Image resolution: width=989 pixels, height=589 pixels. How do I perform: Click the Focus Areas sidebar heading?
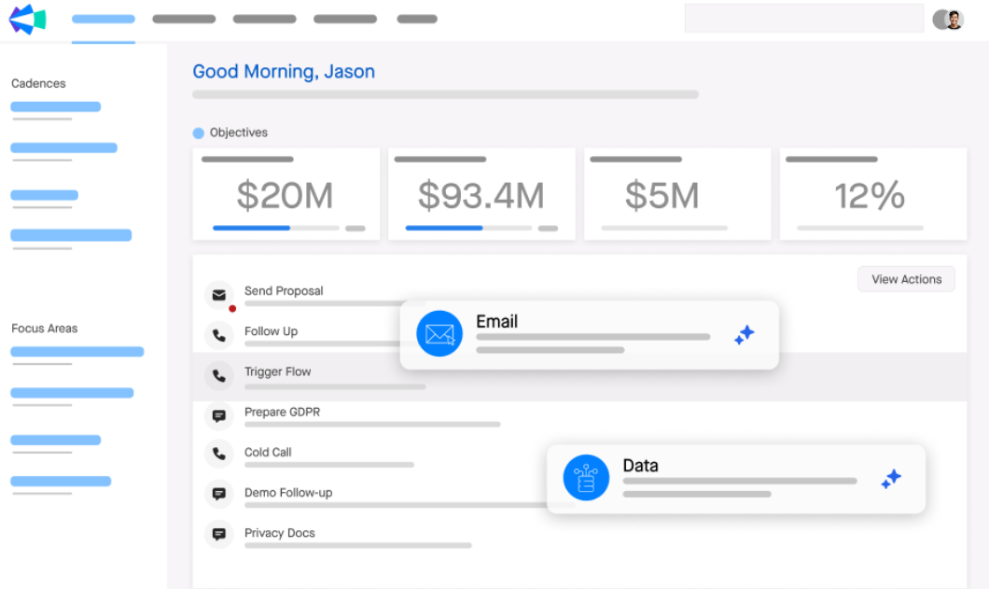click(44, 329)
